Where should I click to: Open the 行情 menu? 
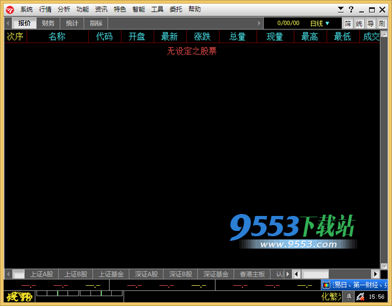(45, 10)
